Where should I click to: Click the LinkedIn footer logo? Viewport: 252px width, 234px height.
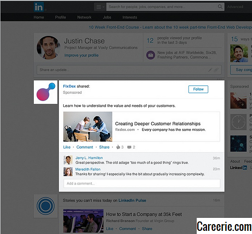coord(238,168)
